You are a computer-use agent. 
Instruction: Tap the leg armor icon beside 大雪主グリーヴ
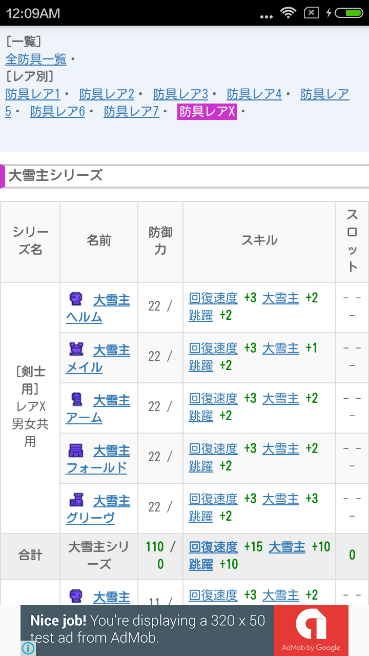click(75, 500)
